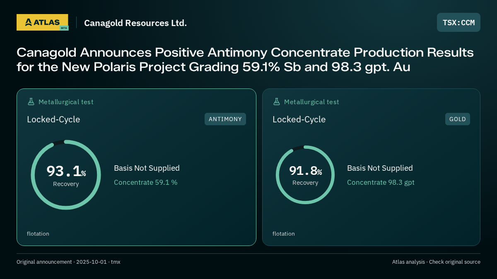Click 'Basis Not Supplied' in gold card
497x279 pixels.
point(380,168)
